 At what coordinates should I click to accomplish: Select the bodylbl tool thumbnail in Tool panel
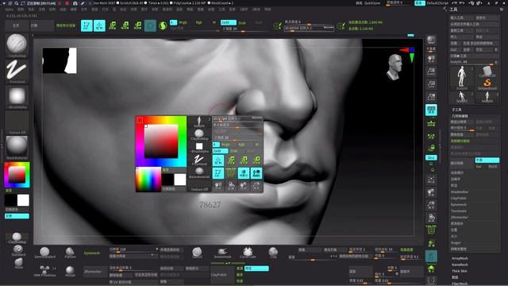point(462,78)
